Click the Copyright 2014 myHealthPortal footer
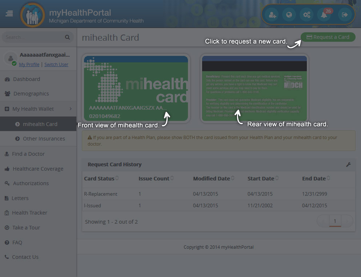361x277 pixels. click(218, 247)
